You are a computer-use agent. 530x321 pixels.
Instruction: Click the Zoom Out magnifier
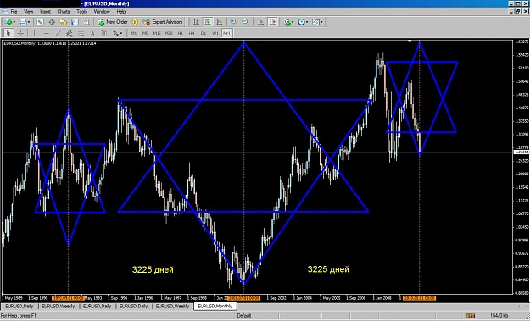click(x=246, y=22)
